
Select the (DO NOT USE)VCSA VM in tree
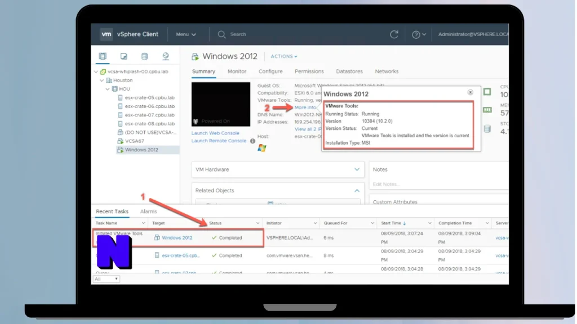[150, 132]
